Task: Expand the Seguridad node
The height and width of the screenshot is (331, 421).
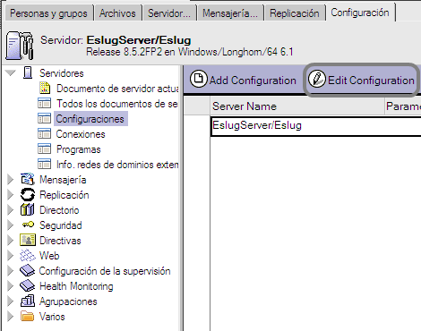Action: coord(11,225)
